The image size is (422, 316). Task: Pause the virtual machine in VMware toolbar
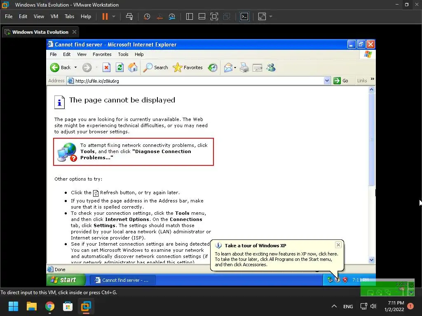click(105, 16)
